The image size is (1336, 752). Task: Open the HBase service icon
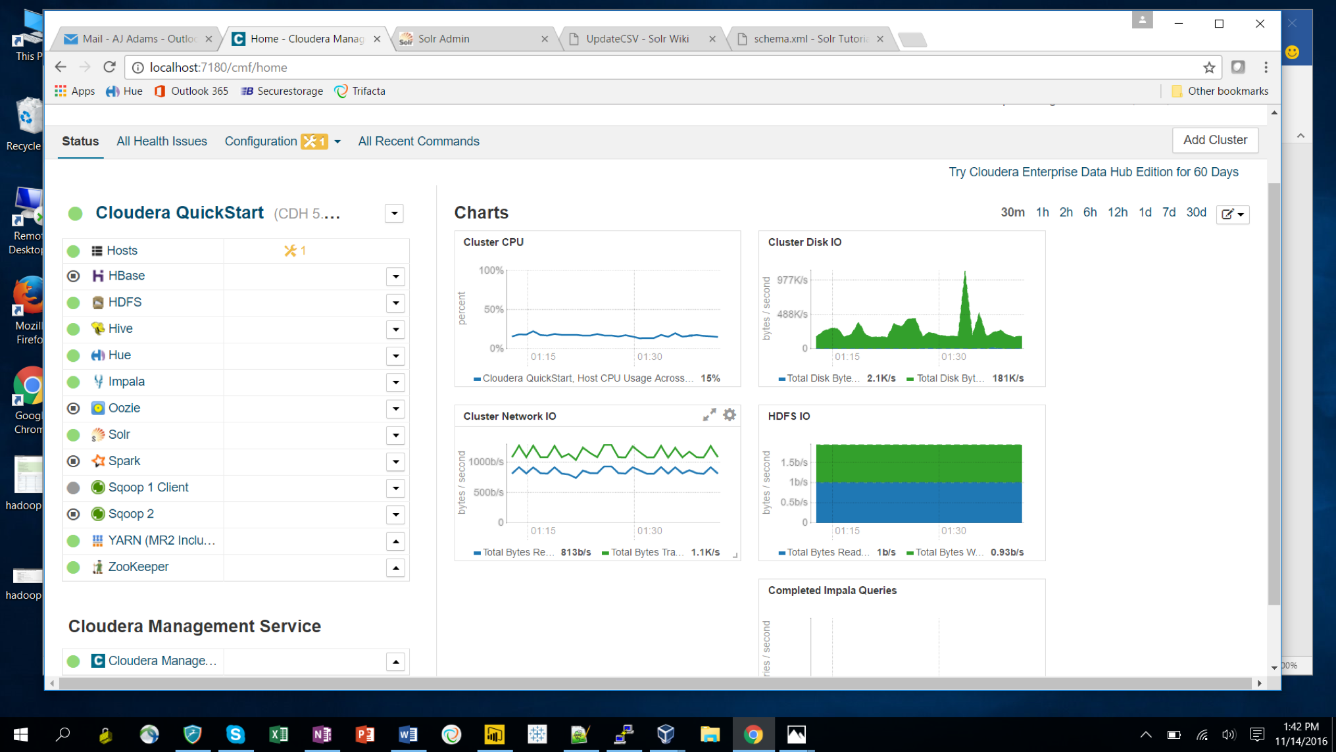97,276
